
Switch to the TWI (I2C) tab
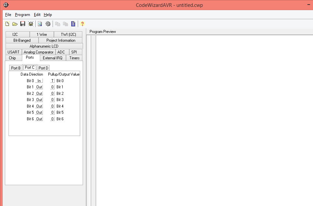[68, 35]
